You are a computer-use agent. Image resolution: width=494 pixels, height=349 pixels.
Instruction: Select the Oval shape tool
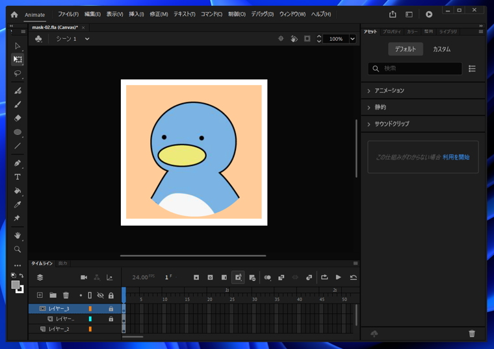click(x=18, y=132)
